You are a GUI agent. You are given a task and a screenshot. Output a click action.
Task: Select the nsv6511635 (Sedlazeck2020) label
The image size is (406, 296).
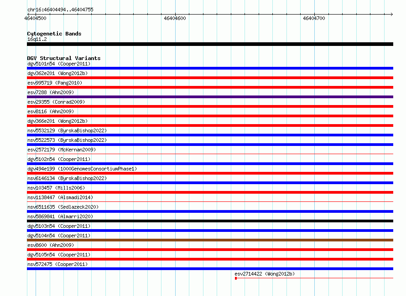pos(63,207)
